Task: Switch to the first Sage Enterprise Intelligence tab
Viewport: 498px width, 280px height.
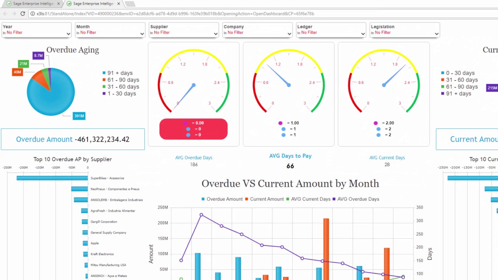Action: (33, 4)
